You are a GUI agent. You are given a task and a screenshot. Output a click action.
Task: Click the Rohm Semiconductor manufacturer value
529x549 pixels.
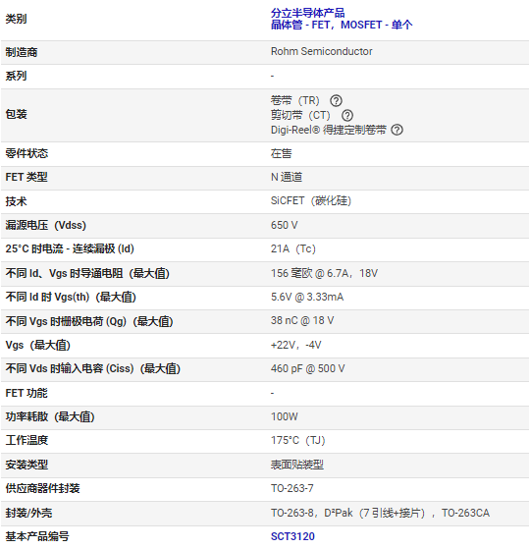[321, 51]
